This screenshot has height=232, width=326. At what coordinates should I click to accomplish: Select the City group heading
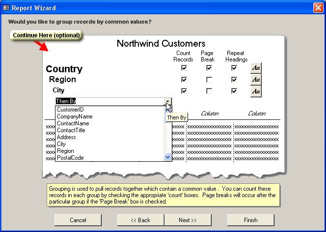(x=58, y=90)
